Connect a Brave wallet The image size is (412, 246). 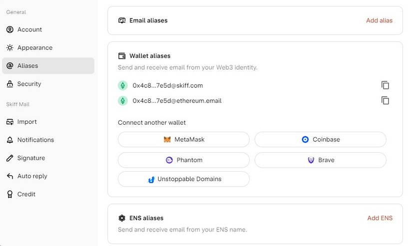pyautogui.click(x=320, y=160)
